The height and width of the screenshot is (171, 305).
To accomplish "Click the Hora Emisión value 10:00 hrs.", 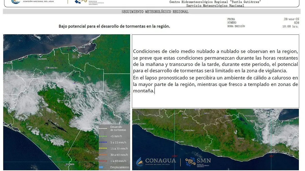I will 291,26.
